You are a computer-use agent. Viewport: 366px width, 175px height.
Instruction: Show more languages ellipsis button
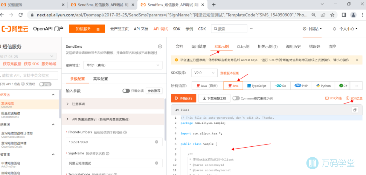pyautogui.click(x=356, y=86)
